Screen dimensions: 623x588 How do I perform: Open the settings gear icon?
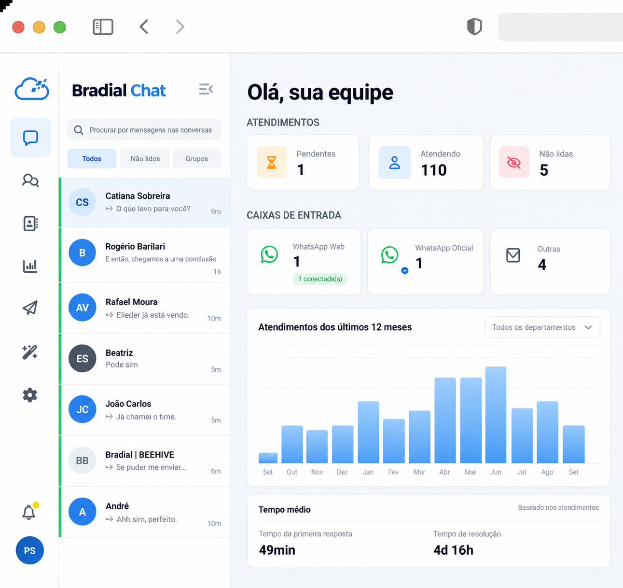(x=30, y=395)
